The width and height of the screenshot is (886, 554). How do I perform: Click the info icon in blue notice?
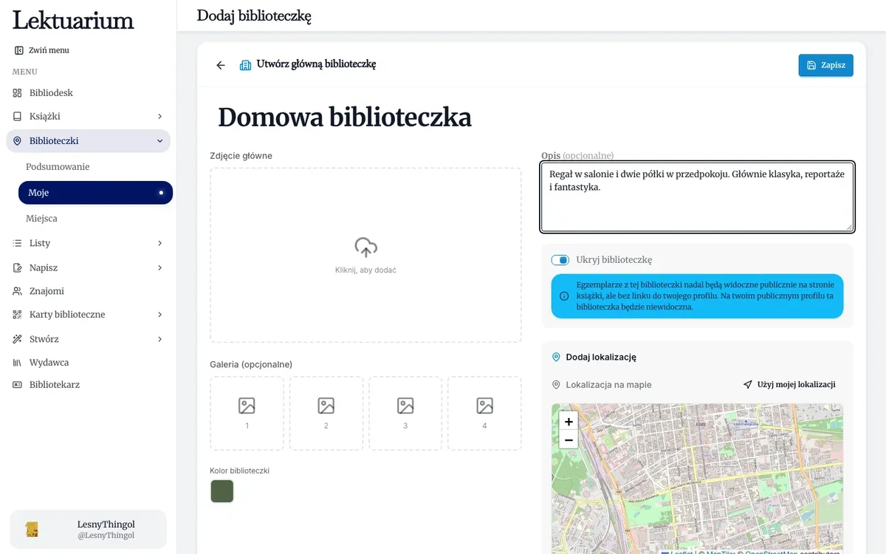pos(564,295)
